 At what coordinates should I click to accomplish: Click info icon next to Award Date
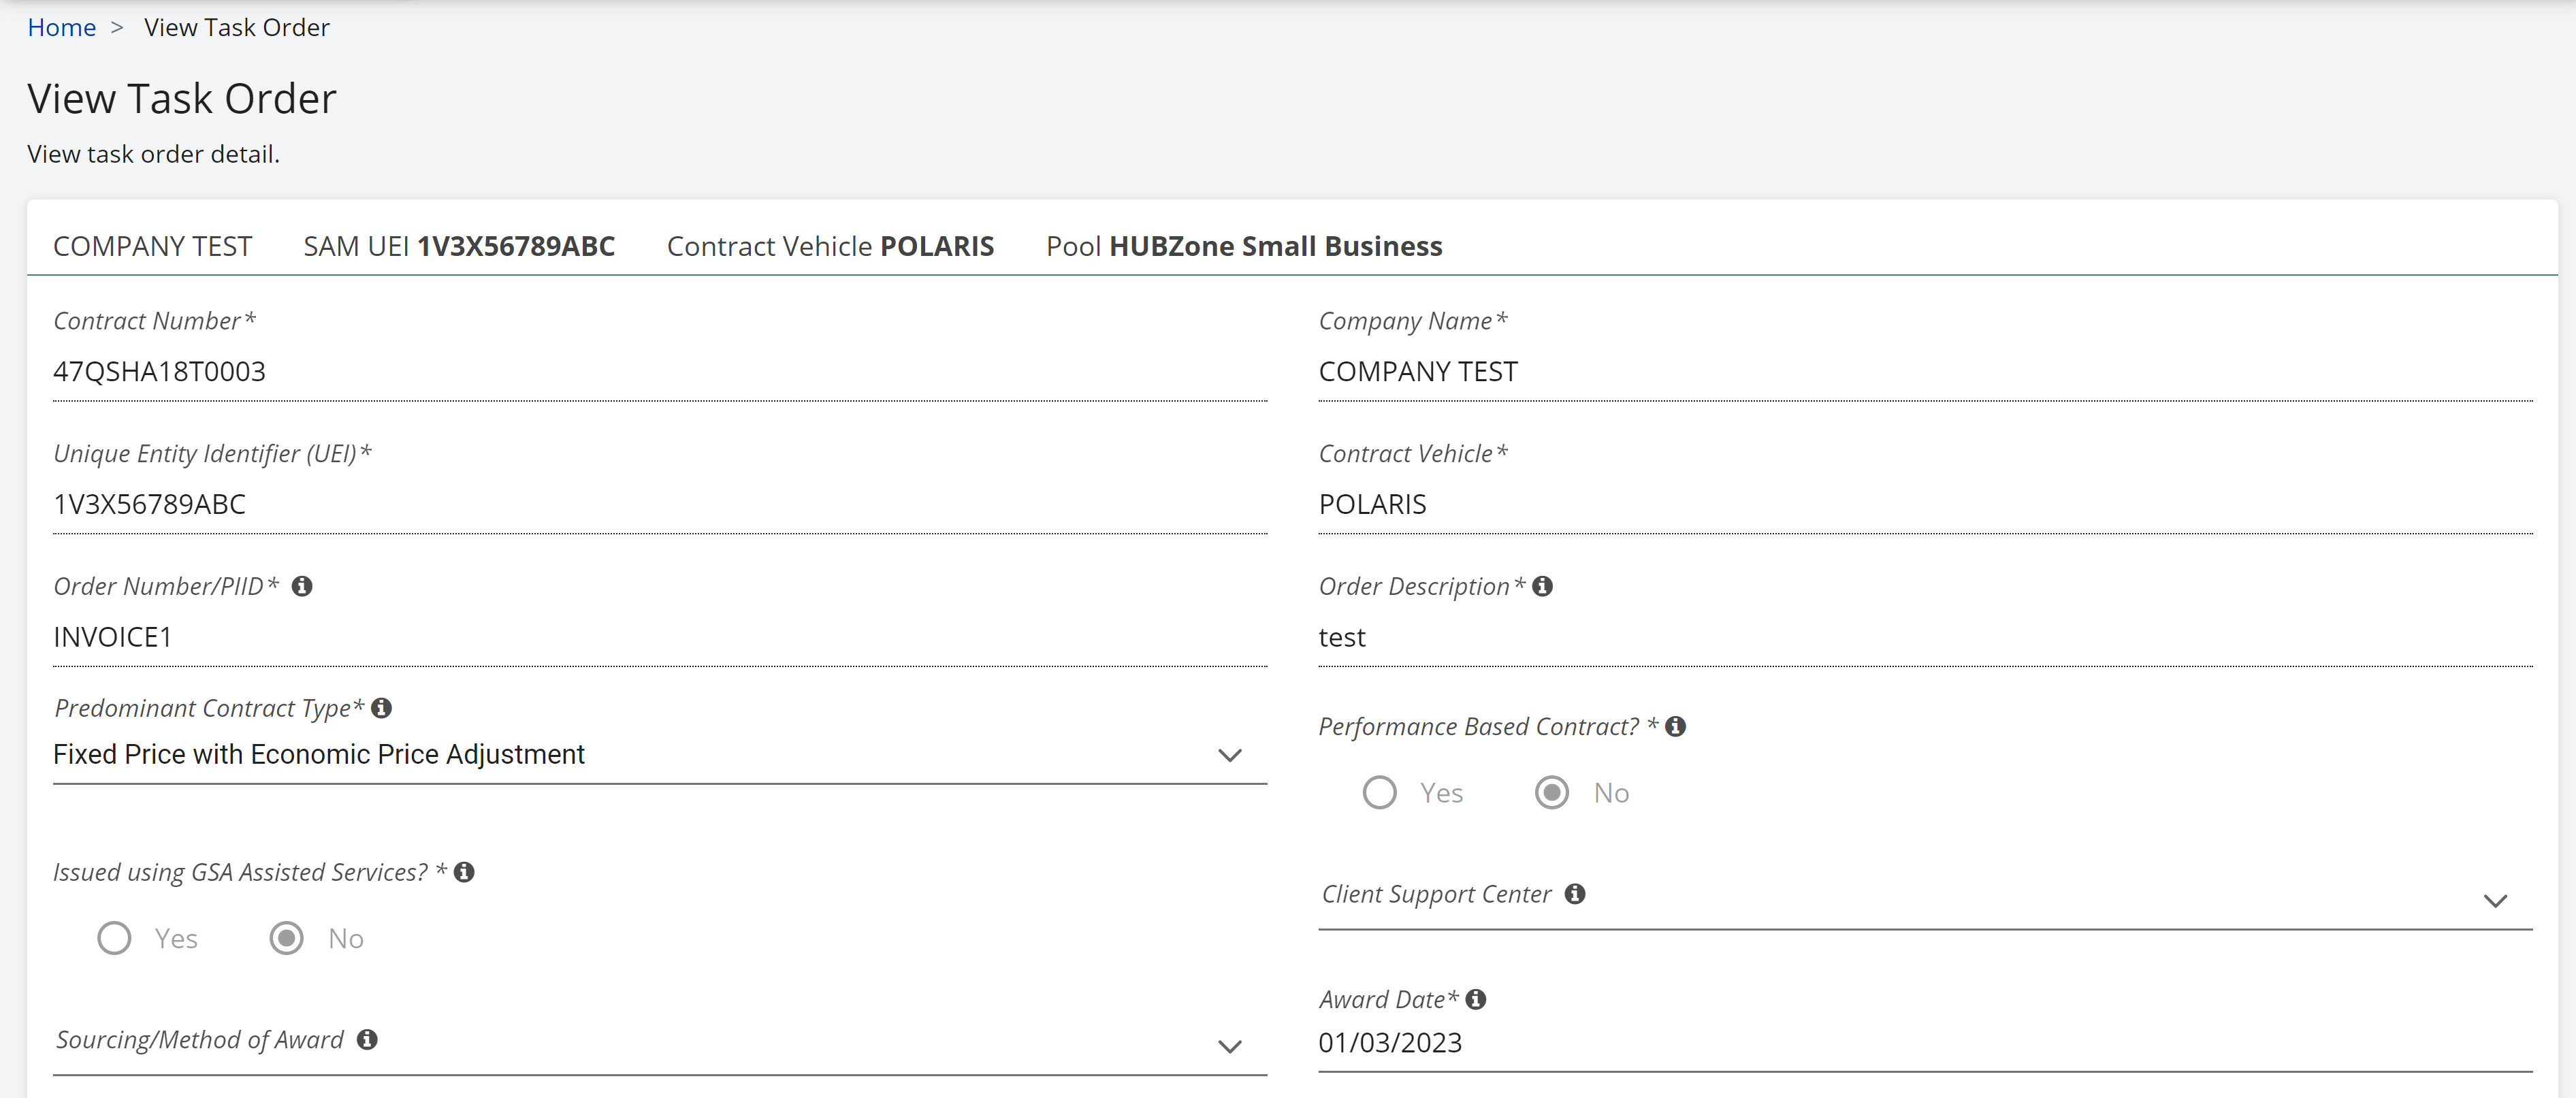pyautogui.click(x=1476, y=999)
